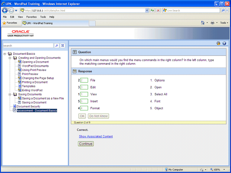
Task: Click the answer box next to Edit
Action: tap(84, 87)
